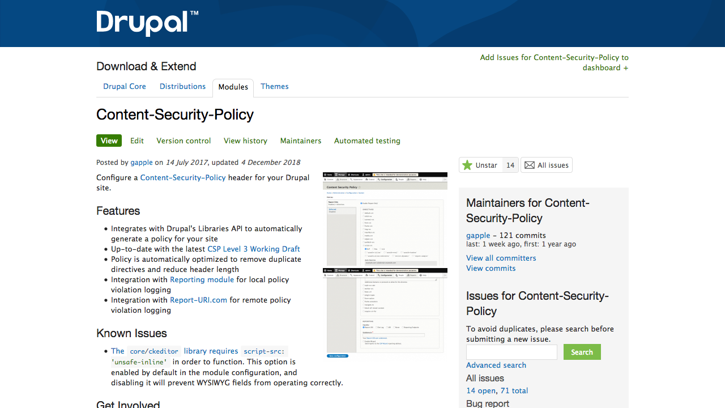
Task: Click the Issues for Content-Security-Policy heading
Action: point(538,303)
